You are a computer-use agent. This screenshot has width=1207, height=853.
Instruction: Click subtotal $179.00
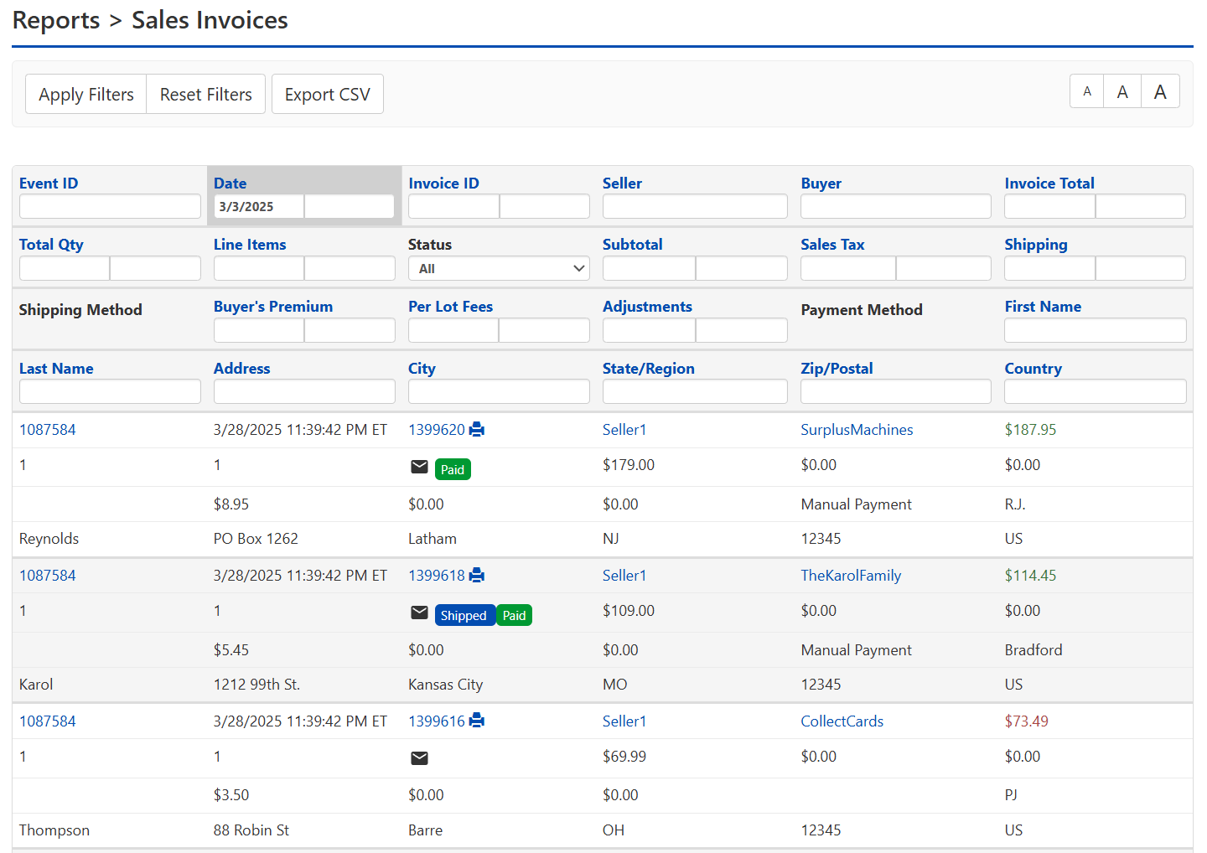click(x=629, y=465)
